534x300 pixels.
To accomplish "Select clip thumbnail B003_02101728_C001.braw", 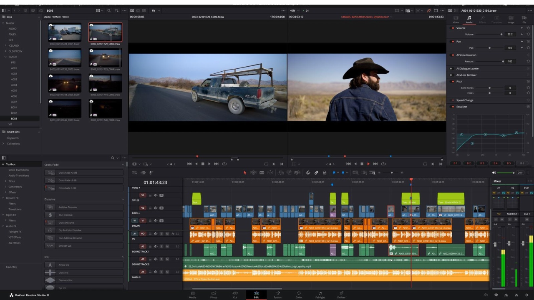I will coord(65,32).
